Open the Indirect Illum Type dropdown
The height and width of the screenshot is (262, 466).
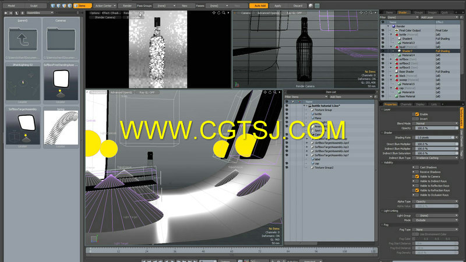436,158
